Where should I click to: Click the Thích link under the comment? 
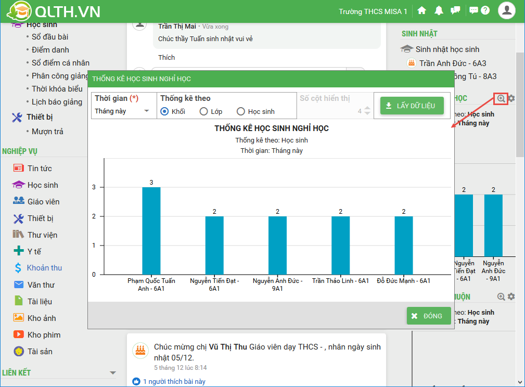167,57
